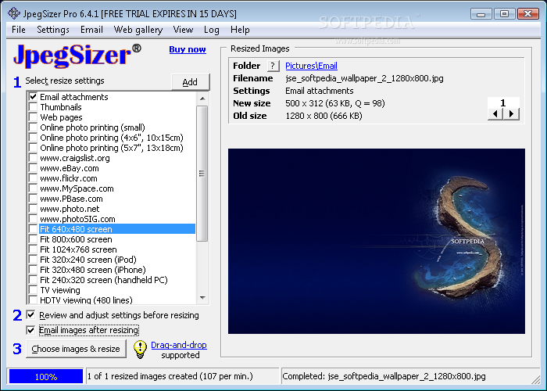Show previous resized image with left arrow

[495, 114]
